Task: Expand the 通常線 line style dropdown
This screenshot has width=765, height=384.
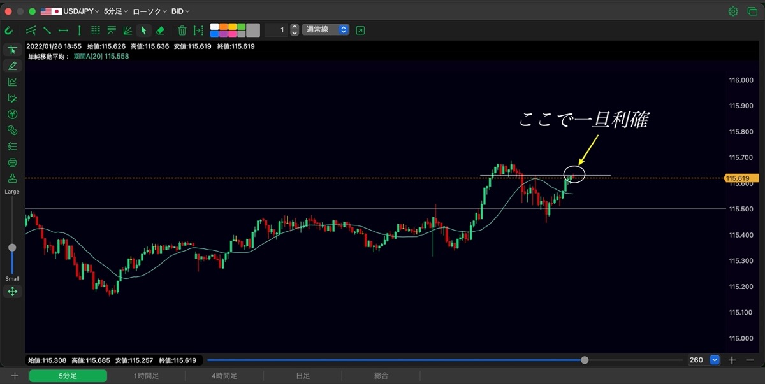Action: [326, 30]
